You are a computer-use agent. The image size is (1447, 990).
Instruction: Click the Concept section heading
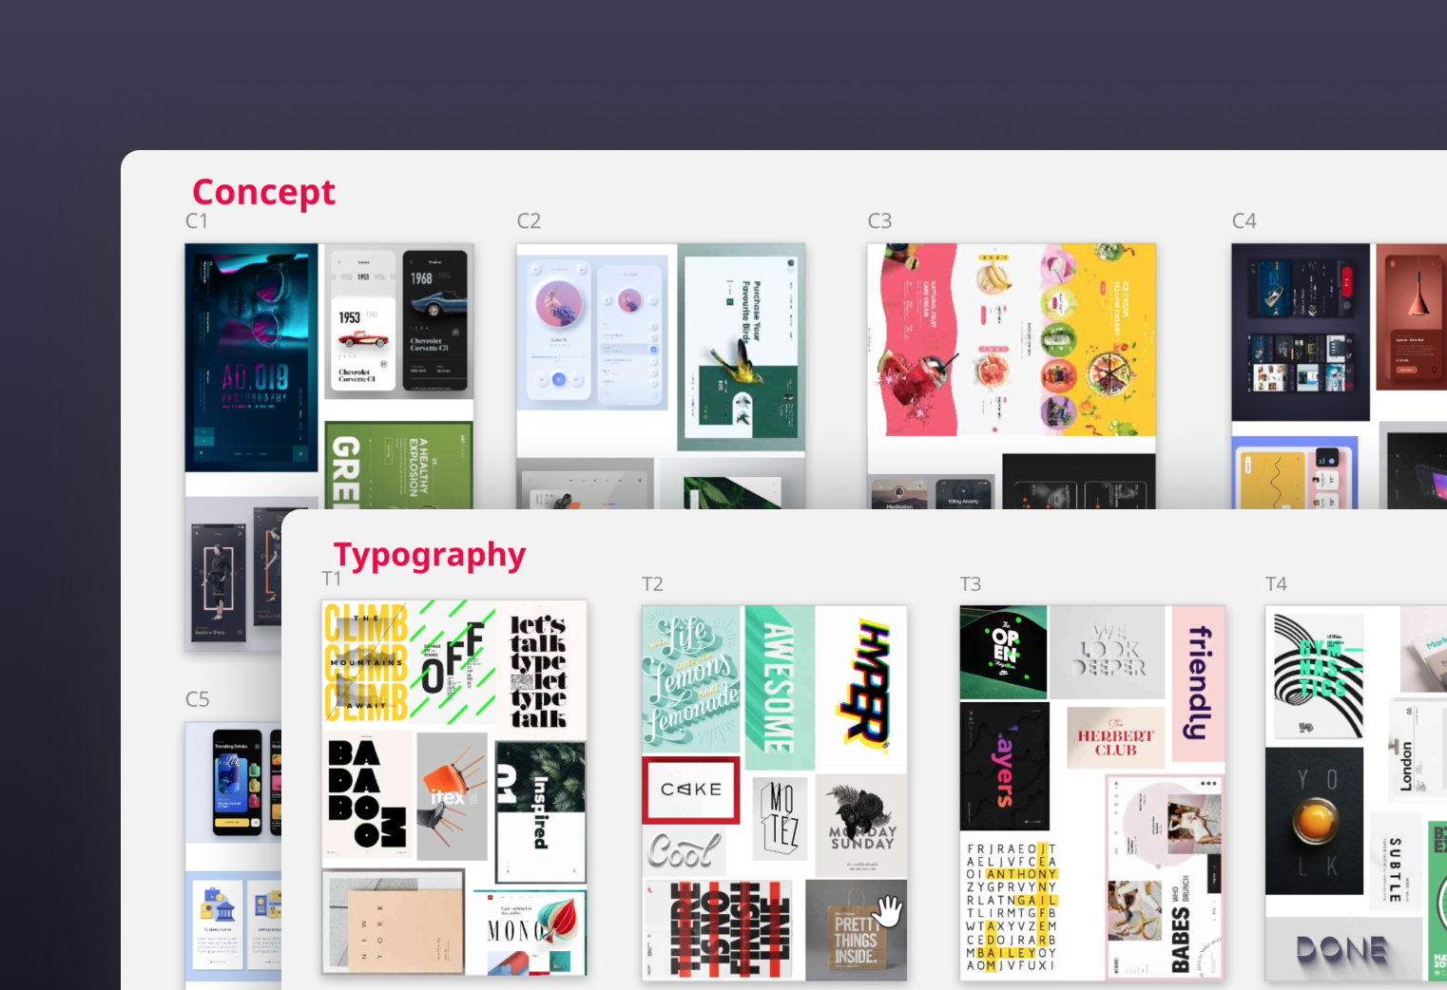[x=262, y=192]
